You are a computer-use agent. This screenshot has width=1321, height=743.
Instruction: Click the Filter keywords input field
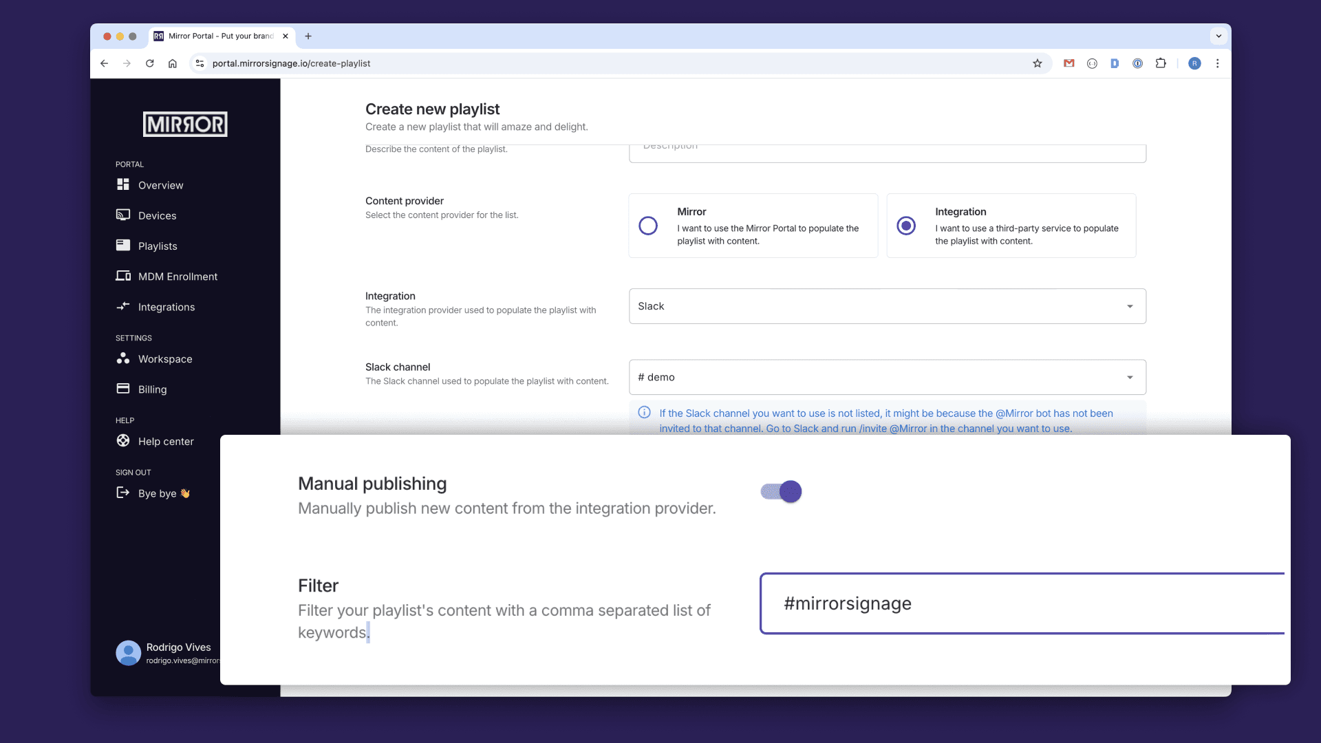1022,603
